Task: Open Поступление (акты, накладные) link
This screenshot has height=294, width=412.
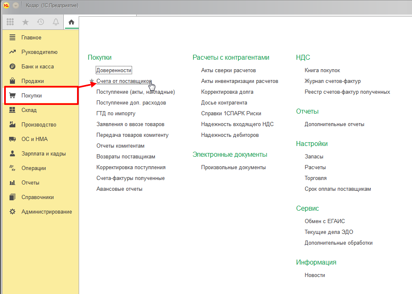Action: coord(135,92)
